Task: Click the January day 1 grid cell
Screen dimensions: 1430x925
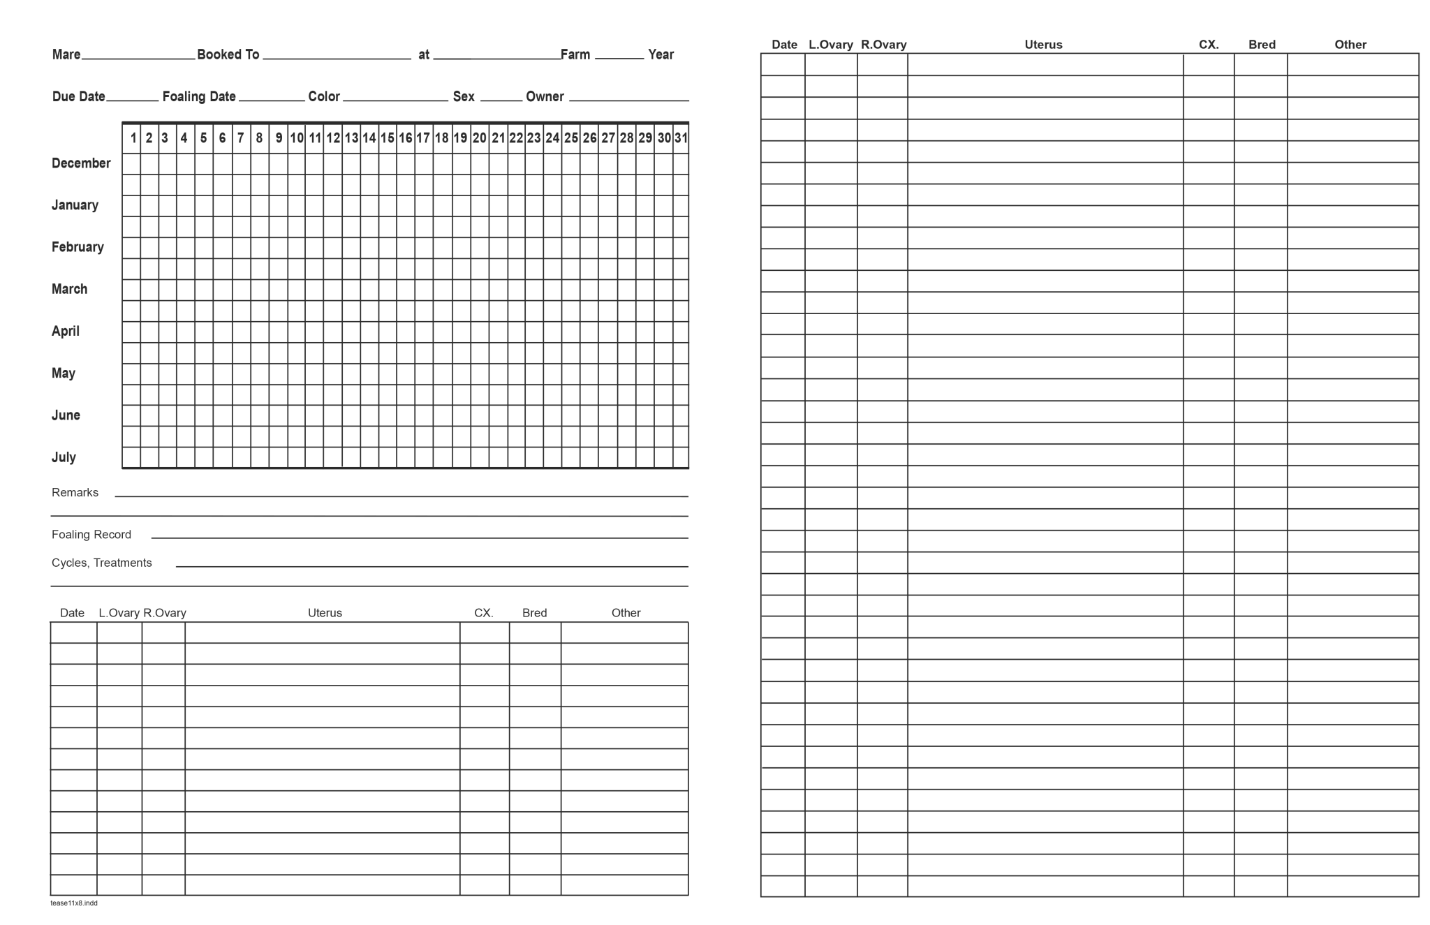Action: point(131,205)
